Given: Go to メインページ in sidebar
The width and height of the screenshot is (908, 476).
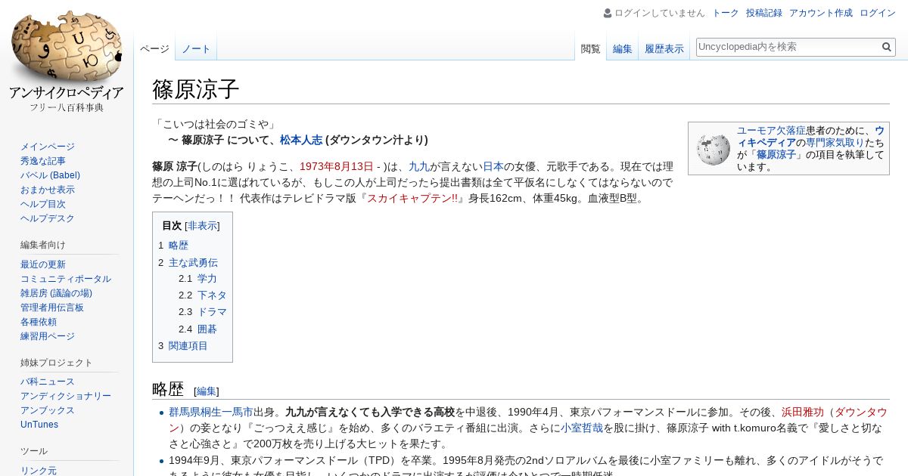Looking at the screenshot, I should coord(48,147).
